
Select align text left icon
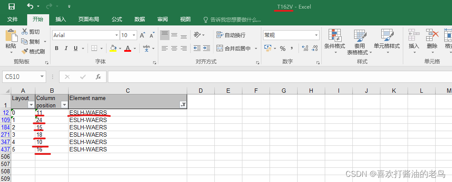tap(165, 48)
